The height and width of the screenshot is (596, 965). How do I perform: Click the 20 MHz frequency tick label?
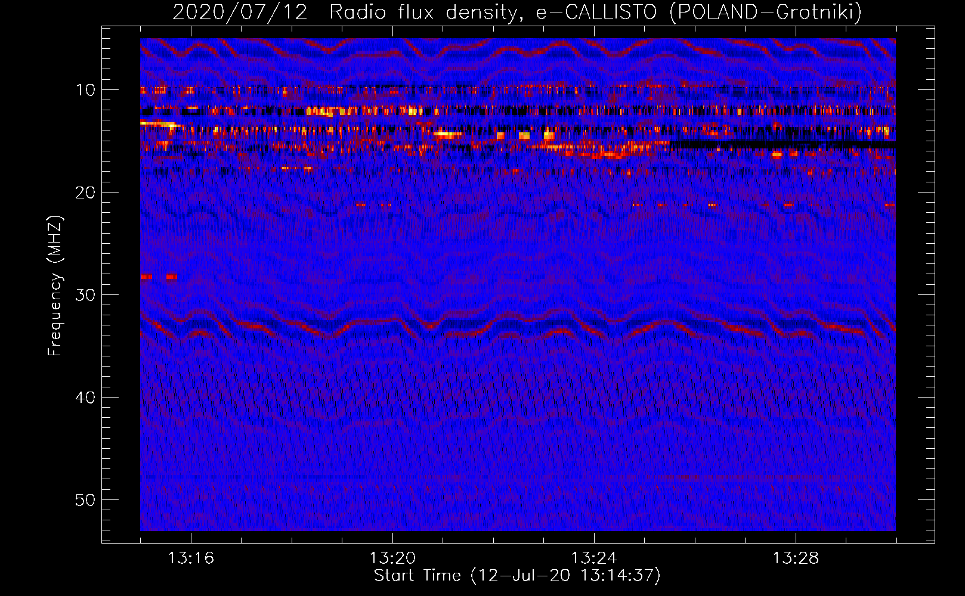click(86, 193)
